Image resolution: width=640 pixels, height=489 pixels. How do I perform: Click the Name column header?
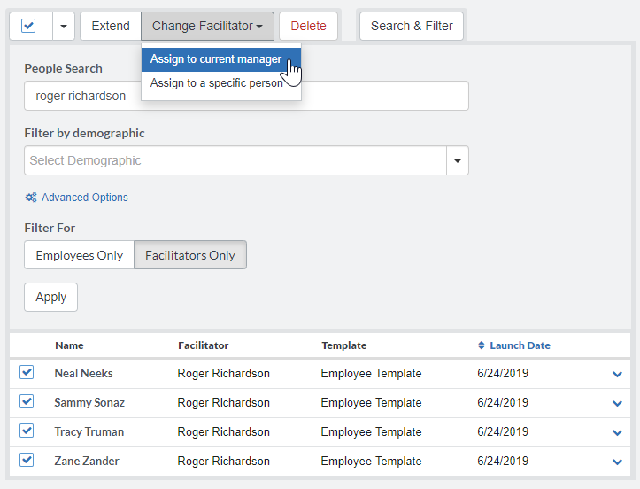[69, 345]
